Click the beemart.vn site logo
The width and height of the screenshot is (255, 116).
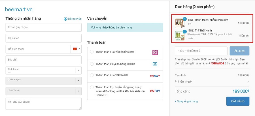tap(19, 10)
